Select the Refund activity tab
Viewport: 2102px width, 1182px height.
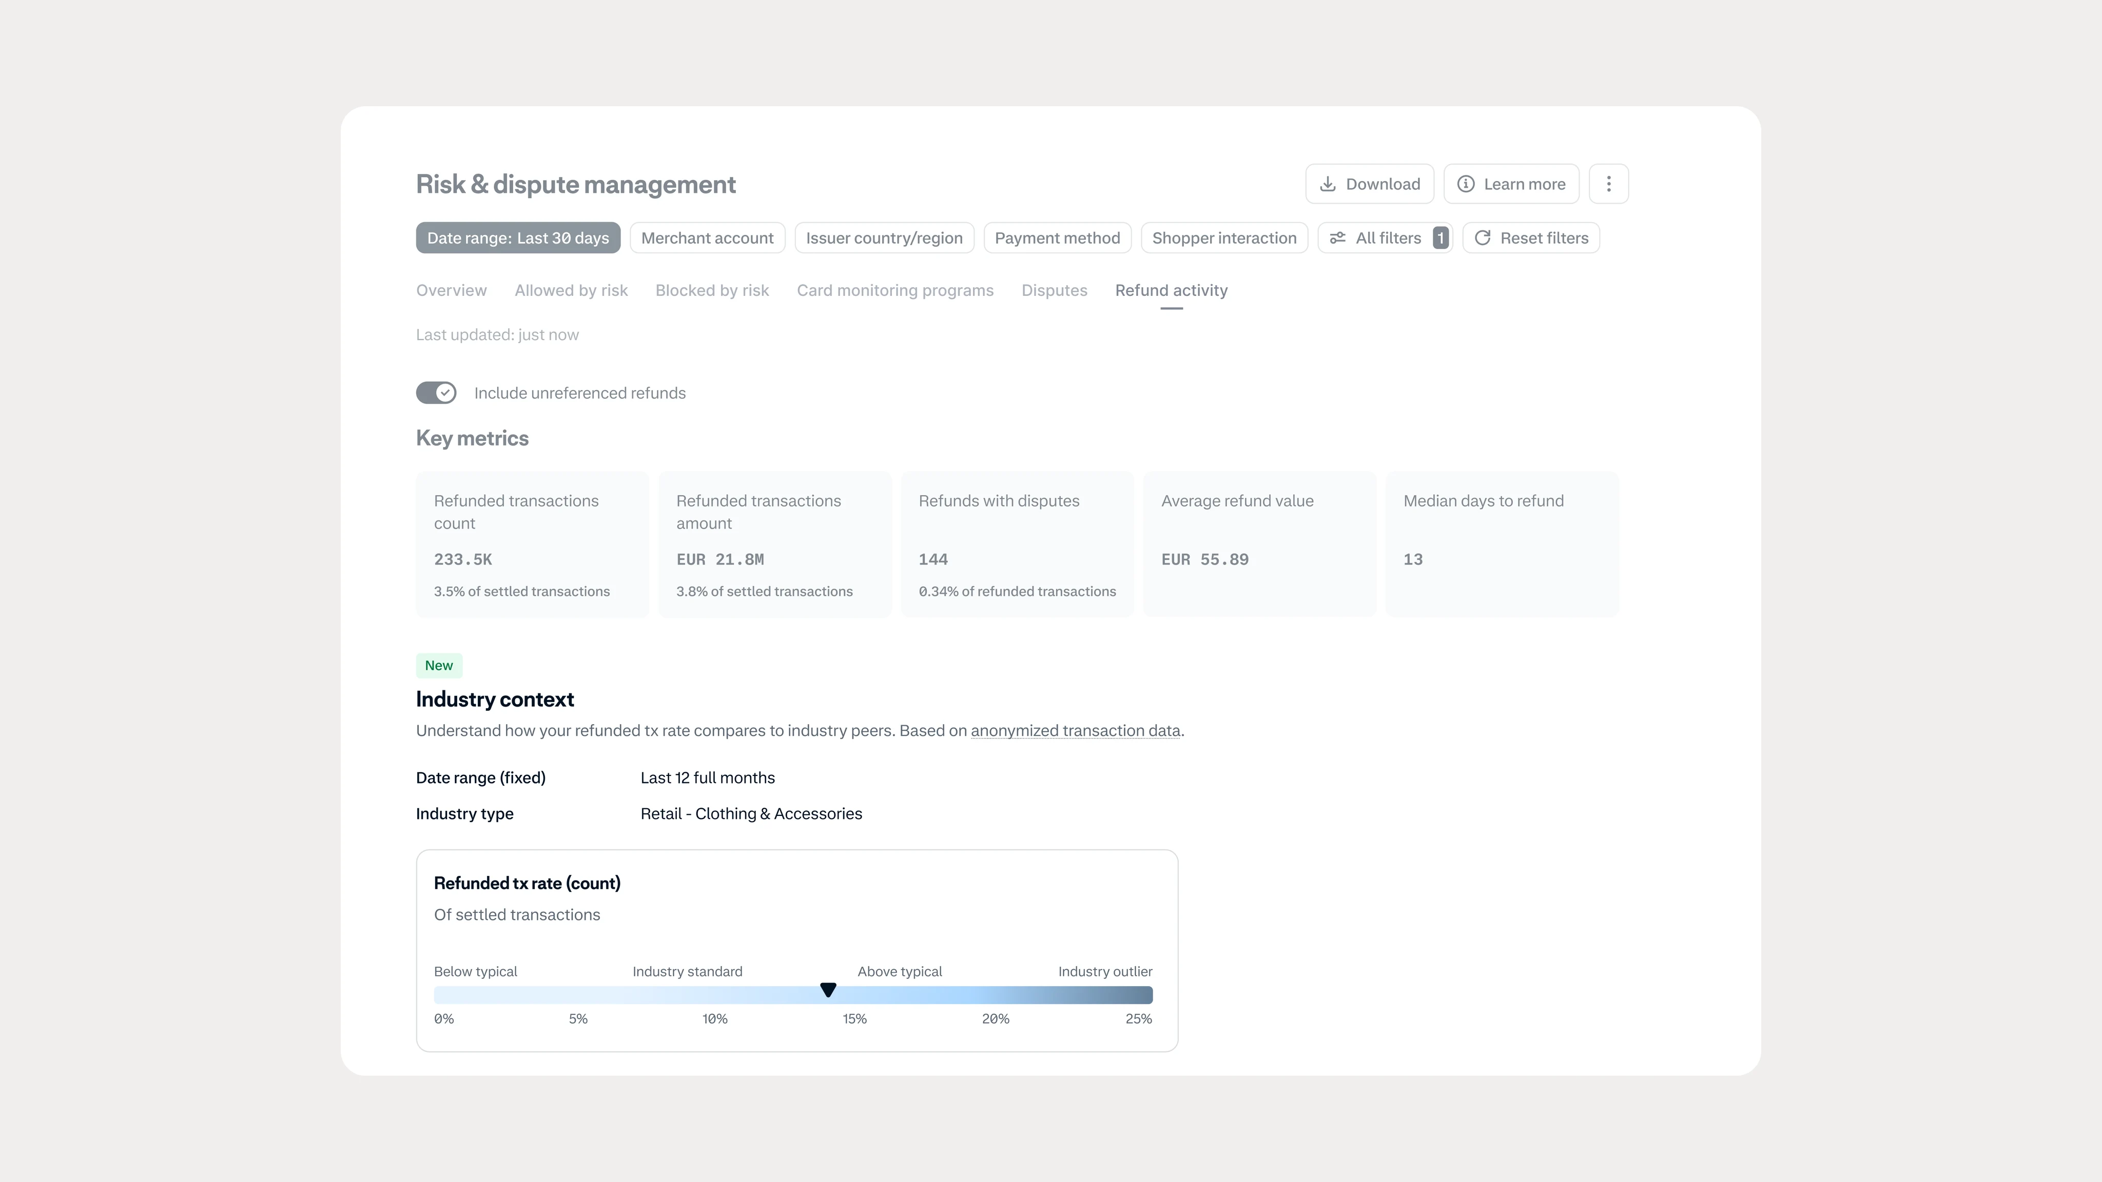(x=1171, y=290)
